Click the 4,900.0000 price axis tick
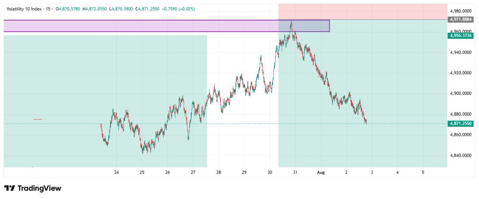Viewport: 479px width, 199px height. (x=461, y=94)
